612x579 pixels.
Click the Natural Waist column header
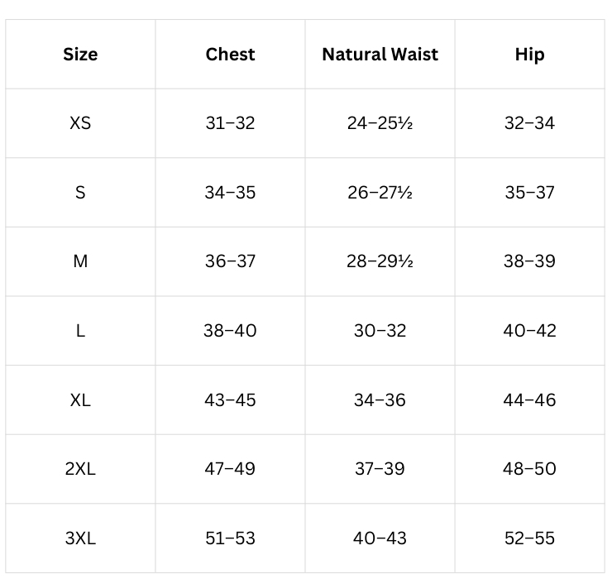(x=380, y=55)
